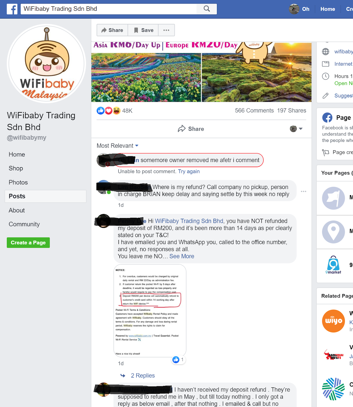Image resolution: width=353 pixels, height=407 pixels.
Task: Open the profile selector dropdown beside Share
Action: 296,129
